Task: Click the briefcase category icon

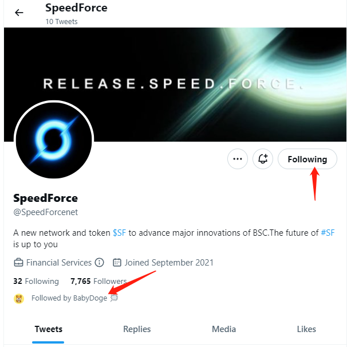Action: click(x=18, y=263)
